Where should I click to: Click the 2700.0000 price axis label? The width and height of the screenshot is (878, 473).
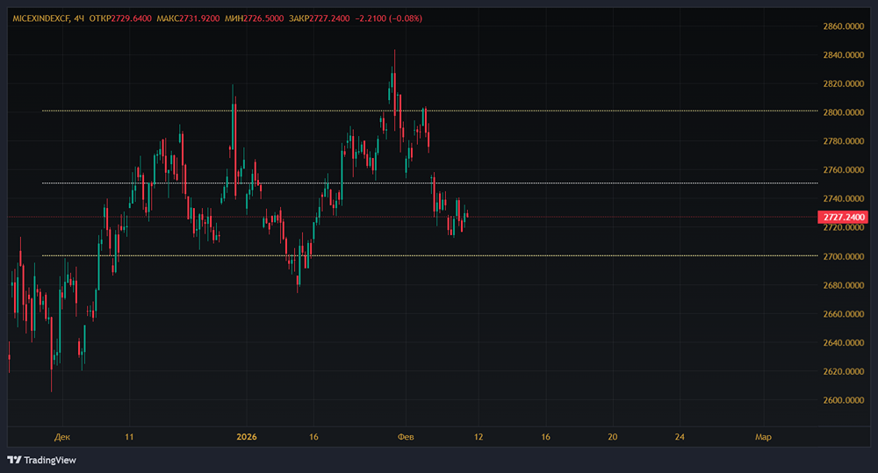(843, 256)
